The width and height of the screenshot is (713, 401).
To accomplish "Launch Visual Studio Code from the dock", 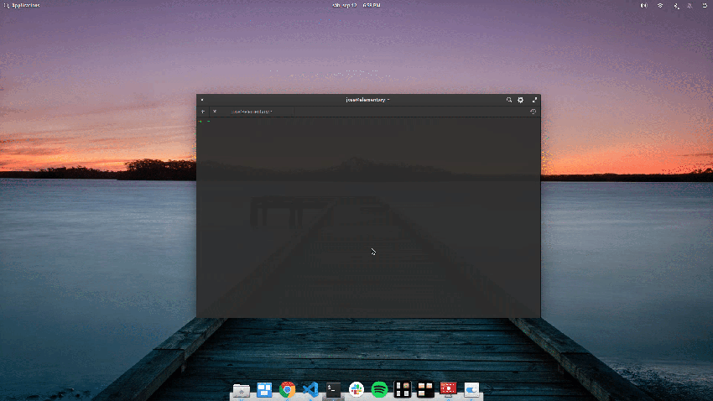I will click(310, 389).
